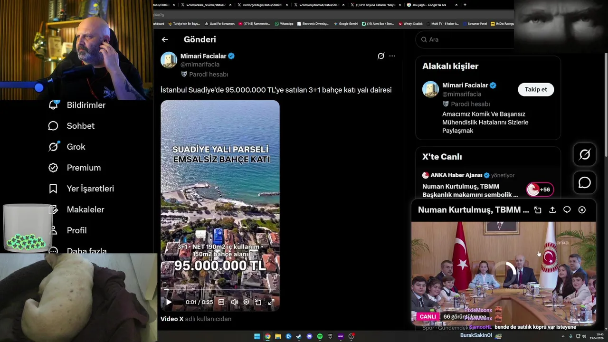This screenshot has width=608, height=342.
Task: Click the video progress bar
Action: pos(220,289)
